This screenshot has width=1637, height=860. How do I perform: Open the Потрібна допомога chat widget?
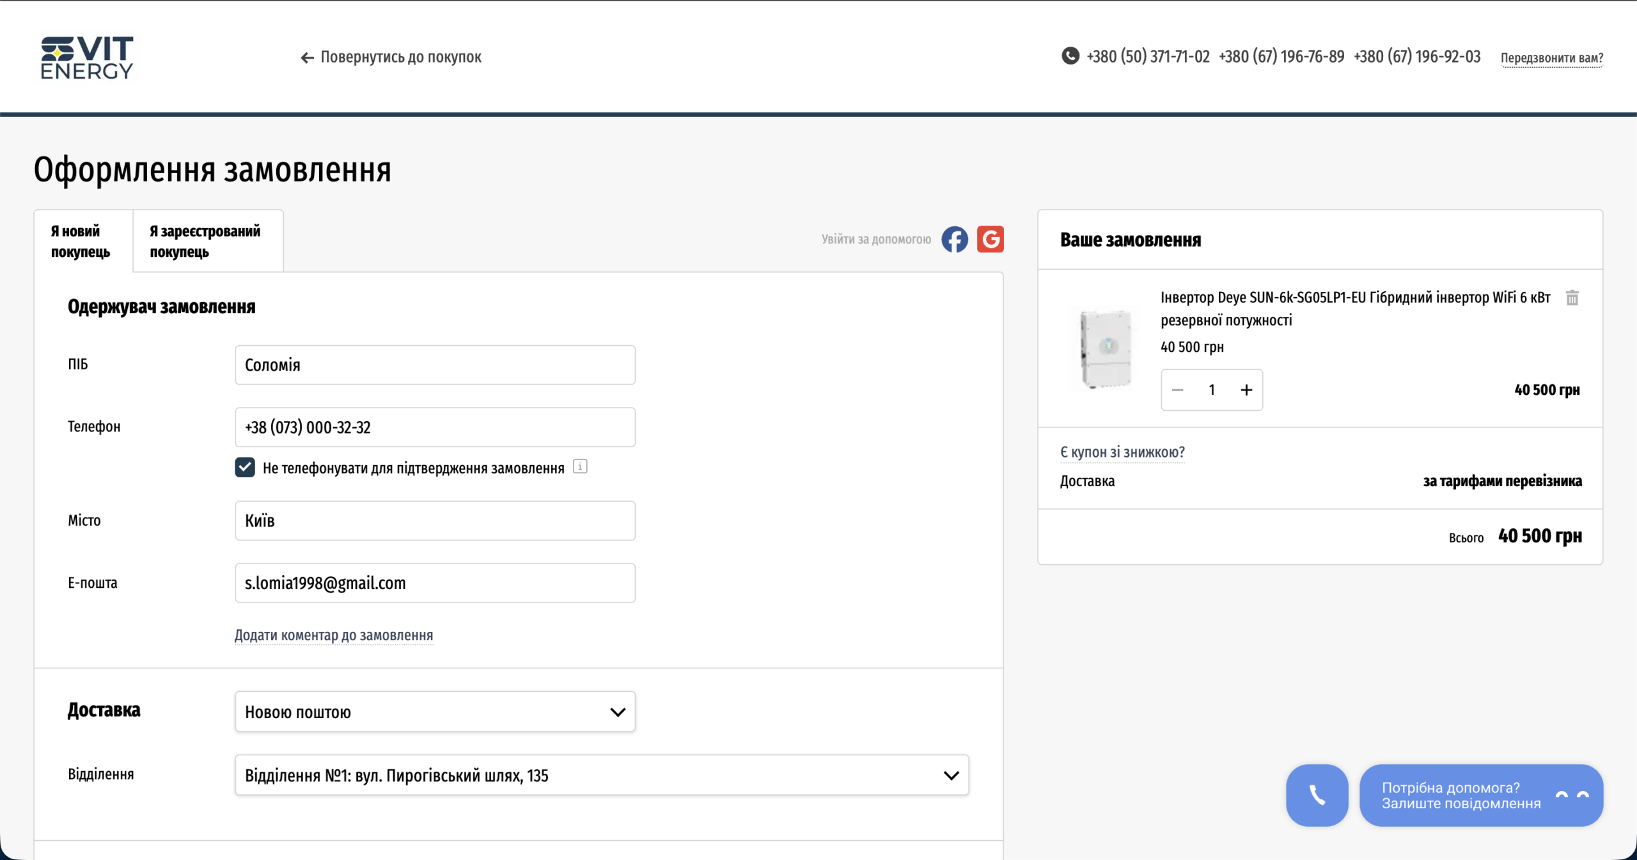1481,795
